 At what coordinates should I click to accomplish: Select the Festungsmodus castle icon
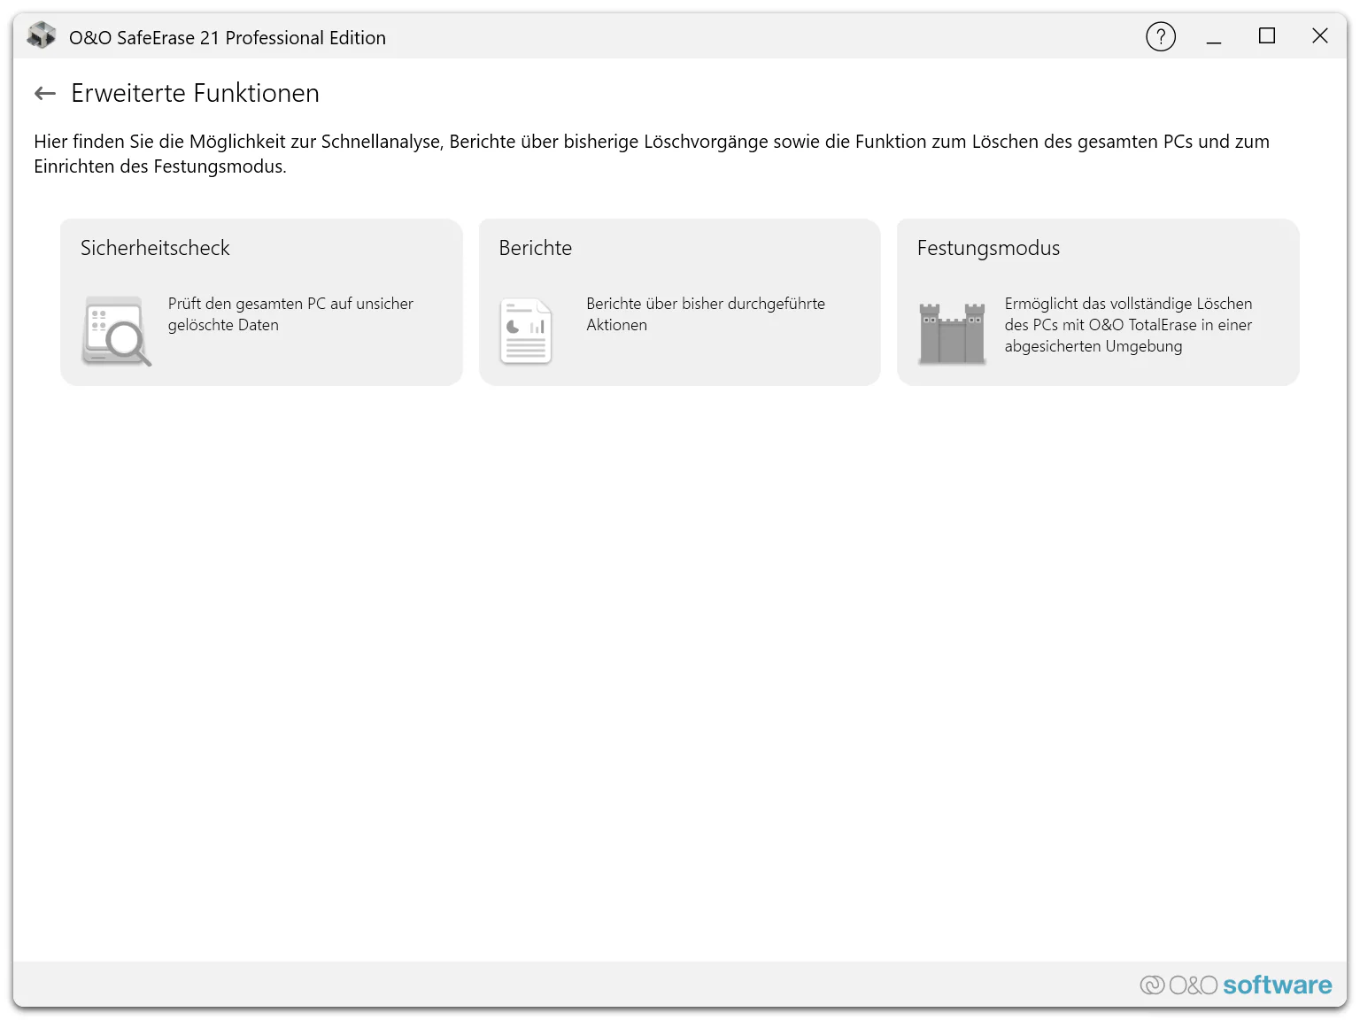[x=952, y=333]
